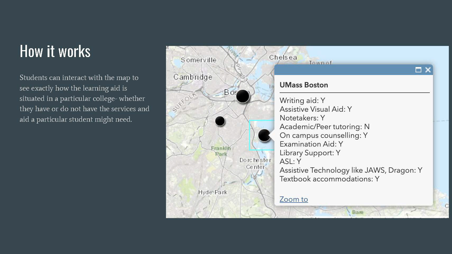Screen dimensions: 452x254
Task: Click the Zoom to link
Action: pyautogui.click(x=294, y=199)
